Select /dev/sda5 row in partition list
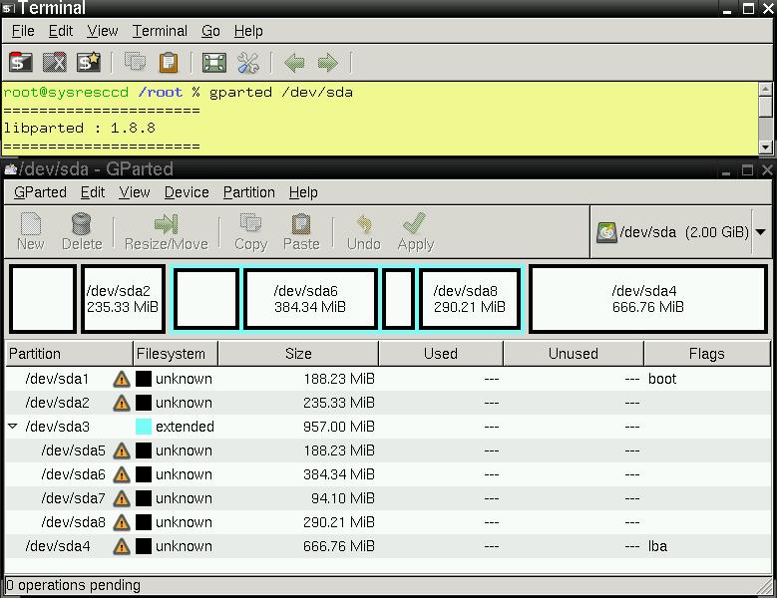The width and height of the screenshot is (777, 598). (x=388, y=450)
